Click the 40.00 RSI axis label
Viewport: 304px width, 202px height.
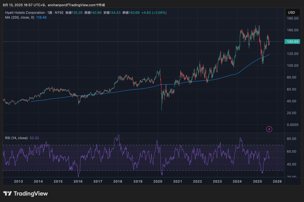pyautogui.click(x=292, y=164)
